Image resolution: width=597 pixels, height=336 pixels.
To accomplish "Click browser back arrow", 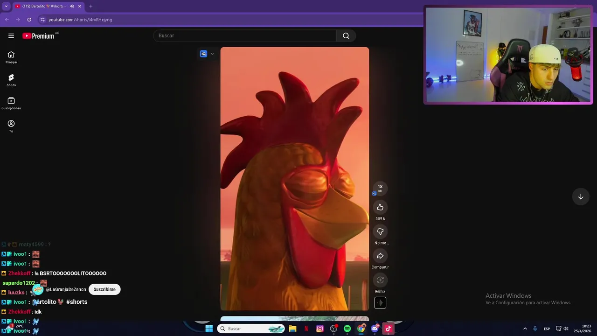I will tap(7, 20).
